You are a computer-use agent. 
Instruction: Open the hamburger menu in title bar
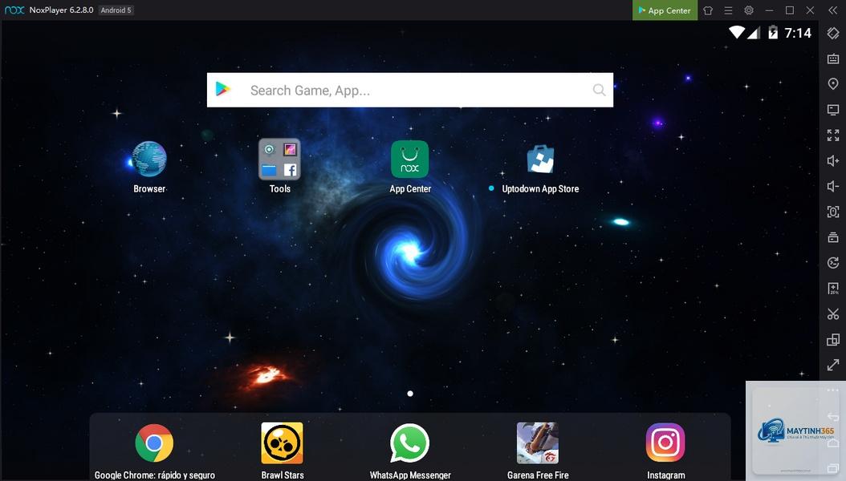728,10
